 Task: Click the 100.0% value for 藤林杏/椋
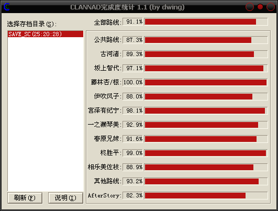coord(133,82)
